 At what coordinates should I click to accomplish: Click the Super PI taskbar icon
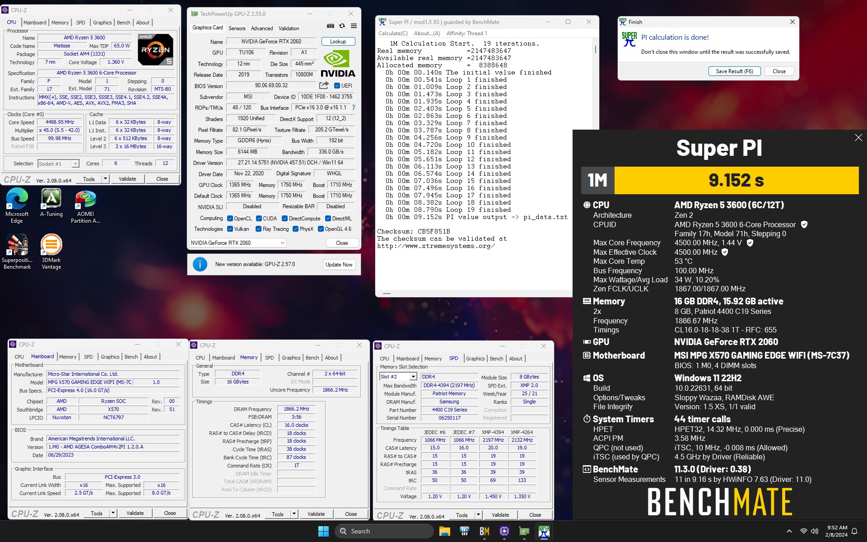tap(544, 531)
